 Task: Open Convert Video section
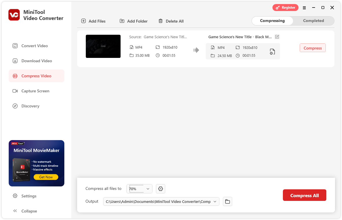(x=34, y=46)
